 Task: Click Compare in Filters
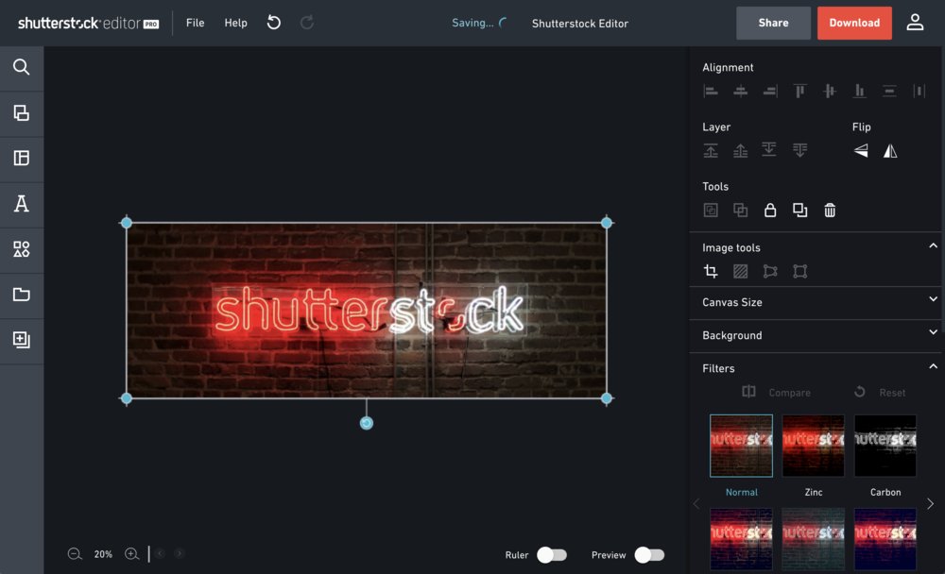click(776, 392)
